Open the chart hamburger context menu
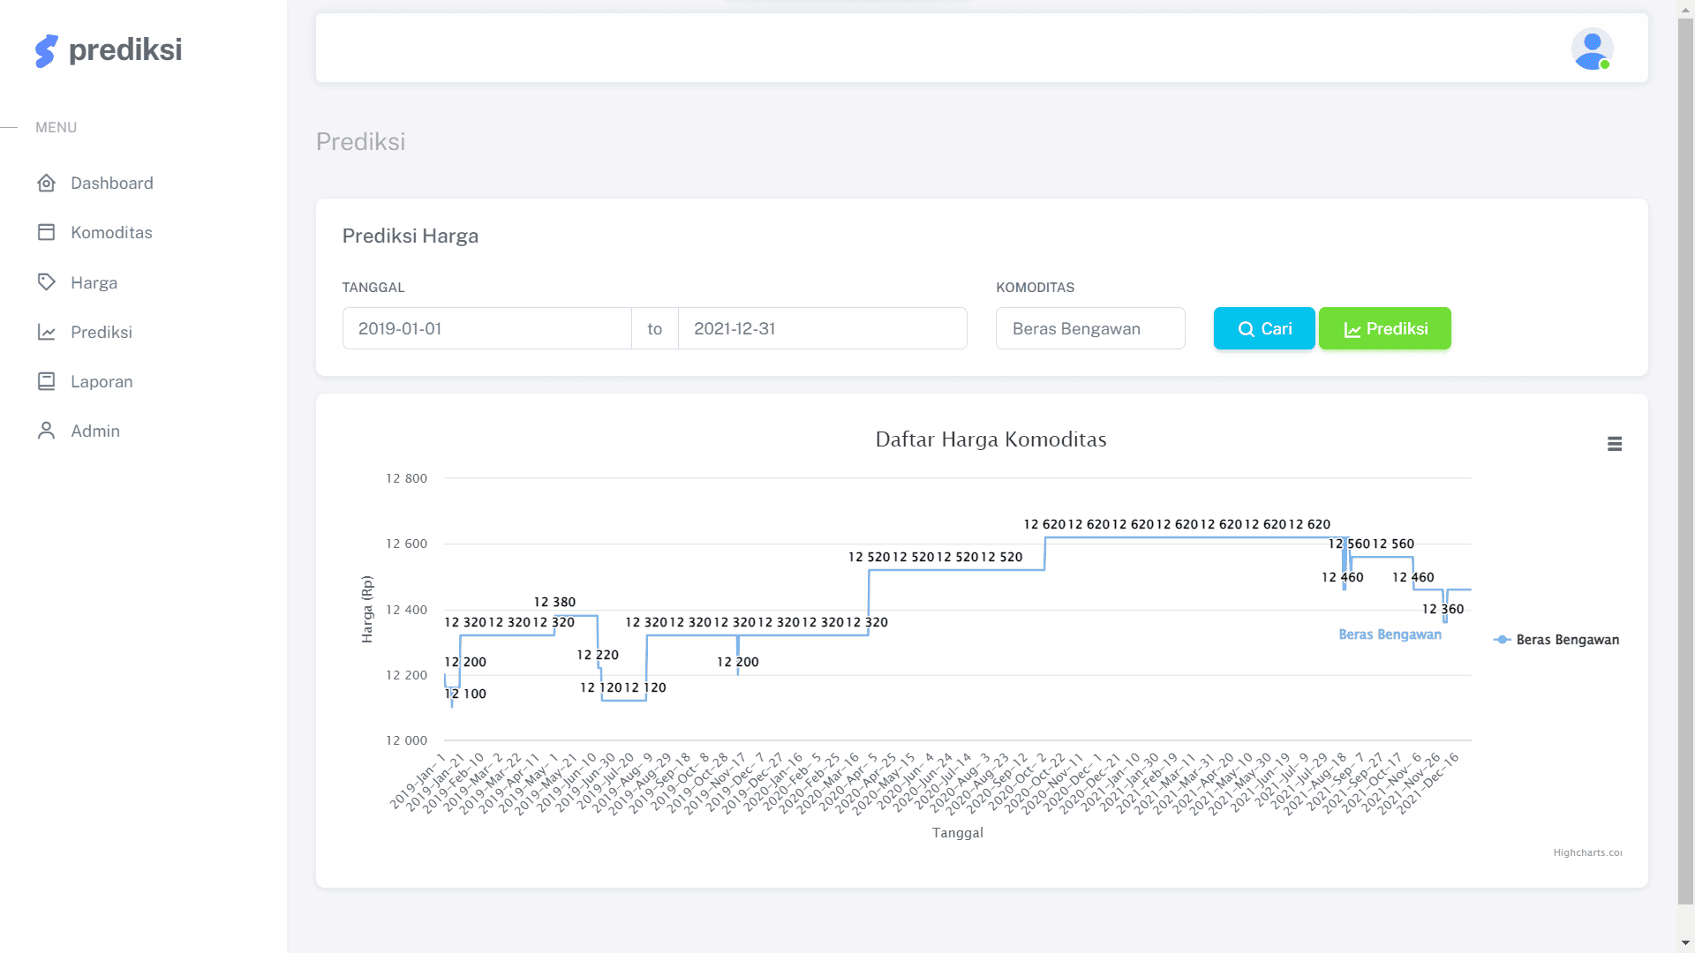 coord(1615,444)
